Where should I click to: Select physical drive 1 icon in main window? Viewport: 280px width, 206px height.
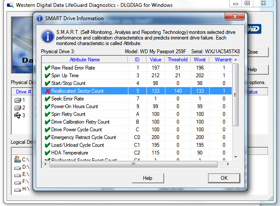(18, 100)
